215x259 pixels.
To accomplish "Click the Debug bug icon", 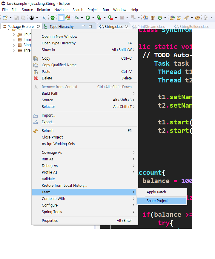I will [77, 18].
